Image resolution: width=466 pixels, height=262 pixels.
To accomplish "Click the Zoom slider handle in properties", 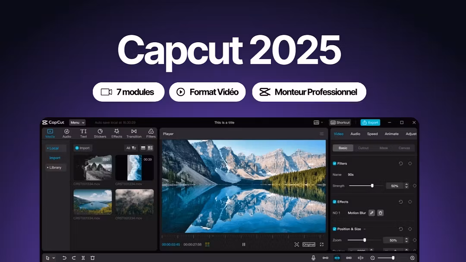I will (x=365, y=240).
